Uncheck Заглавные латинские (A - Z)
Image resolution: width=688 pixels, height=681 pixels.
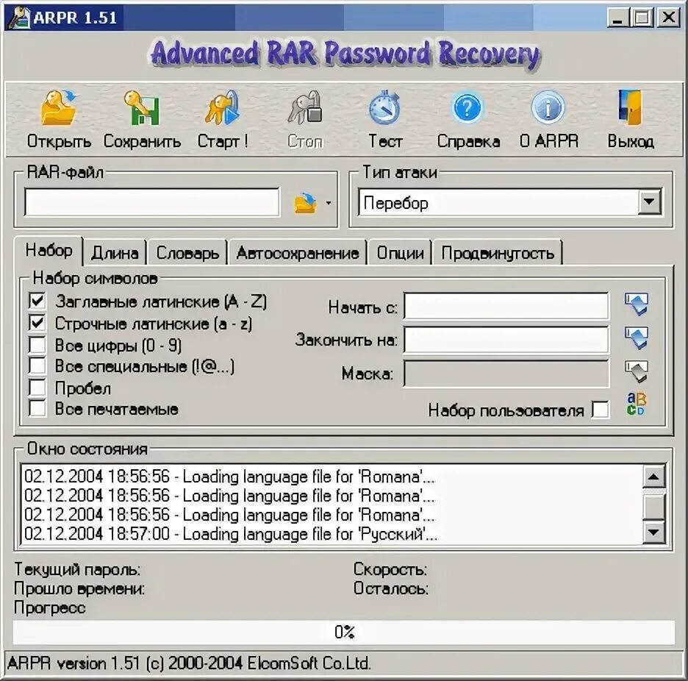(x=37, y=302)
